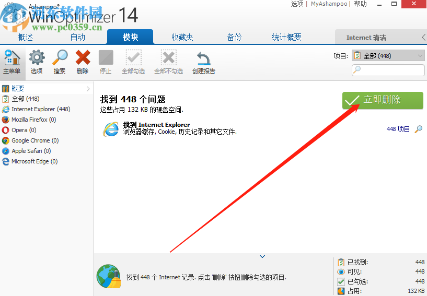Switch to the 自动 tab
This screenshot has height=296, width=427.
pyautogui.click(x=77, y=37)
